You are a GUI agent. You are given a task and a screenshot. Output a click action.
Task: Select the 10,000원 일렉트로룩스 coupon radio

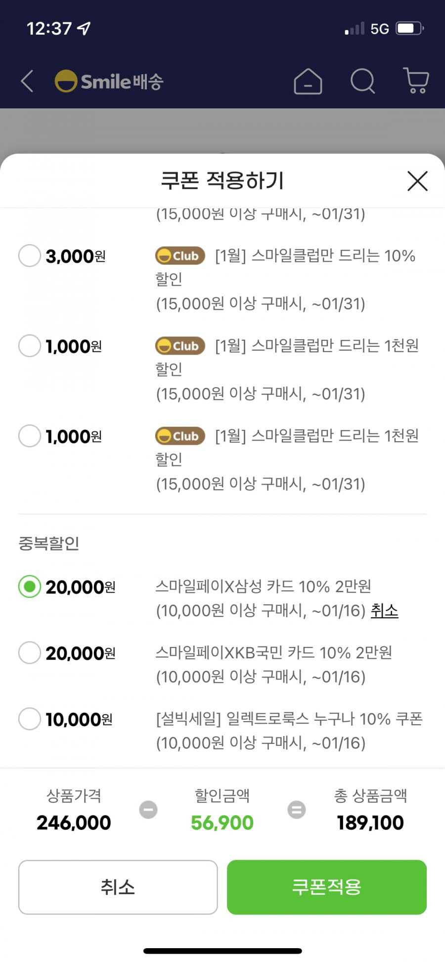coord(30,719)
